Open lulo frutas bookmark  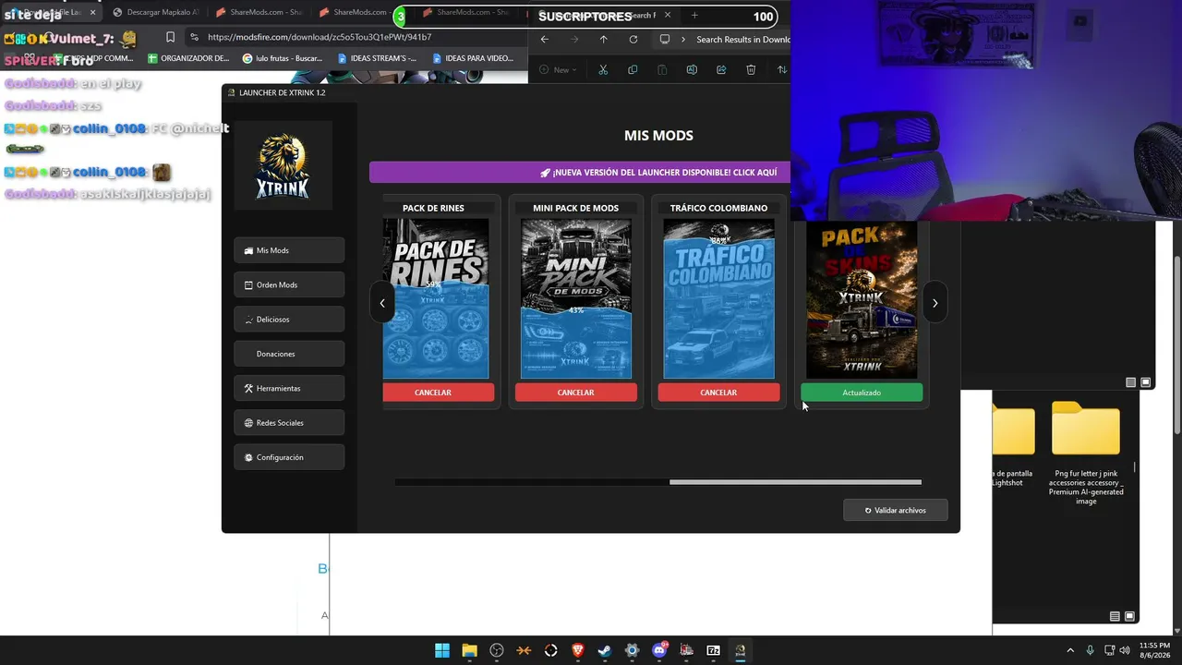(283, 58)
